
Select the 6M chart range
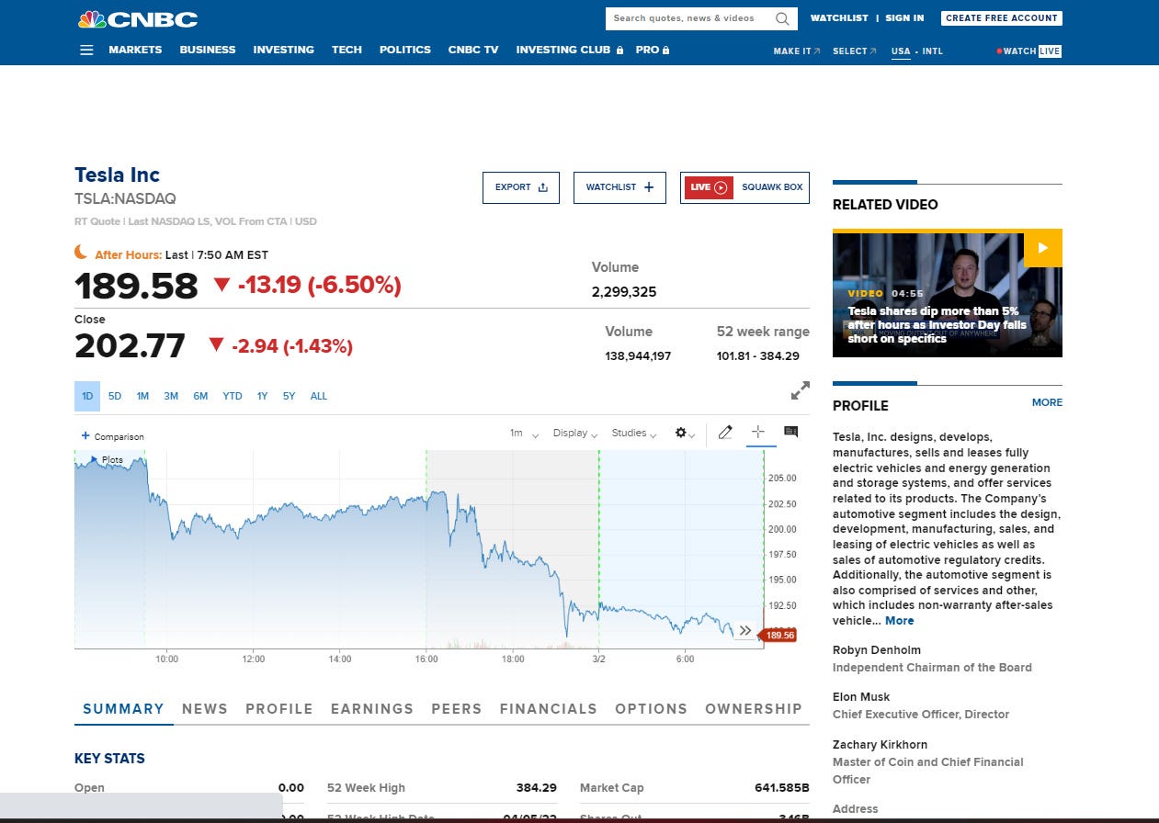[200, 397]
